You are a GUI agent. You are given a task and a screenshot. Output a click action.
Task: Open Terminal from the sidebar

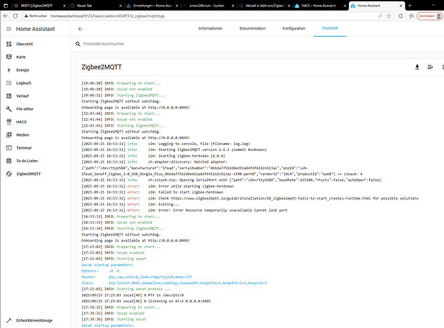(24, 148)
